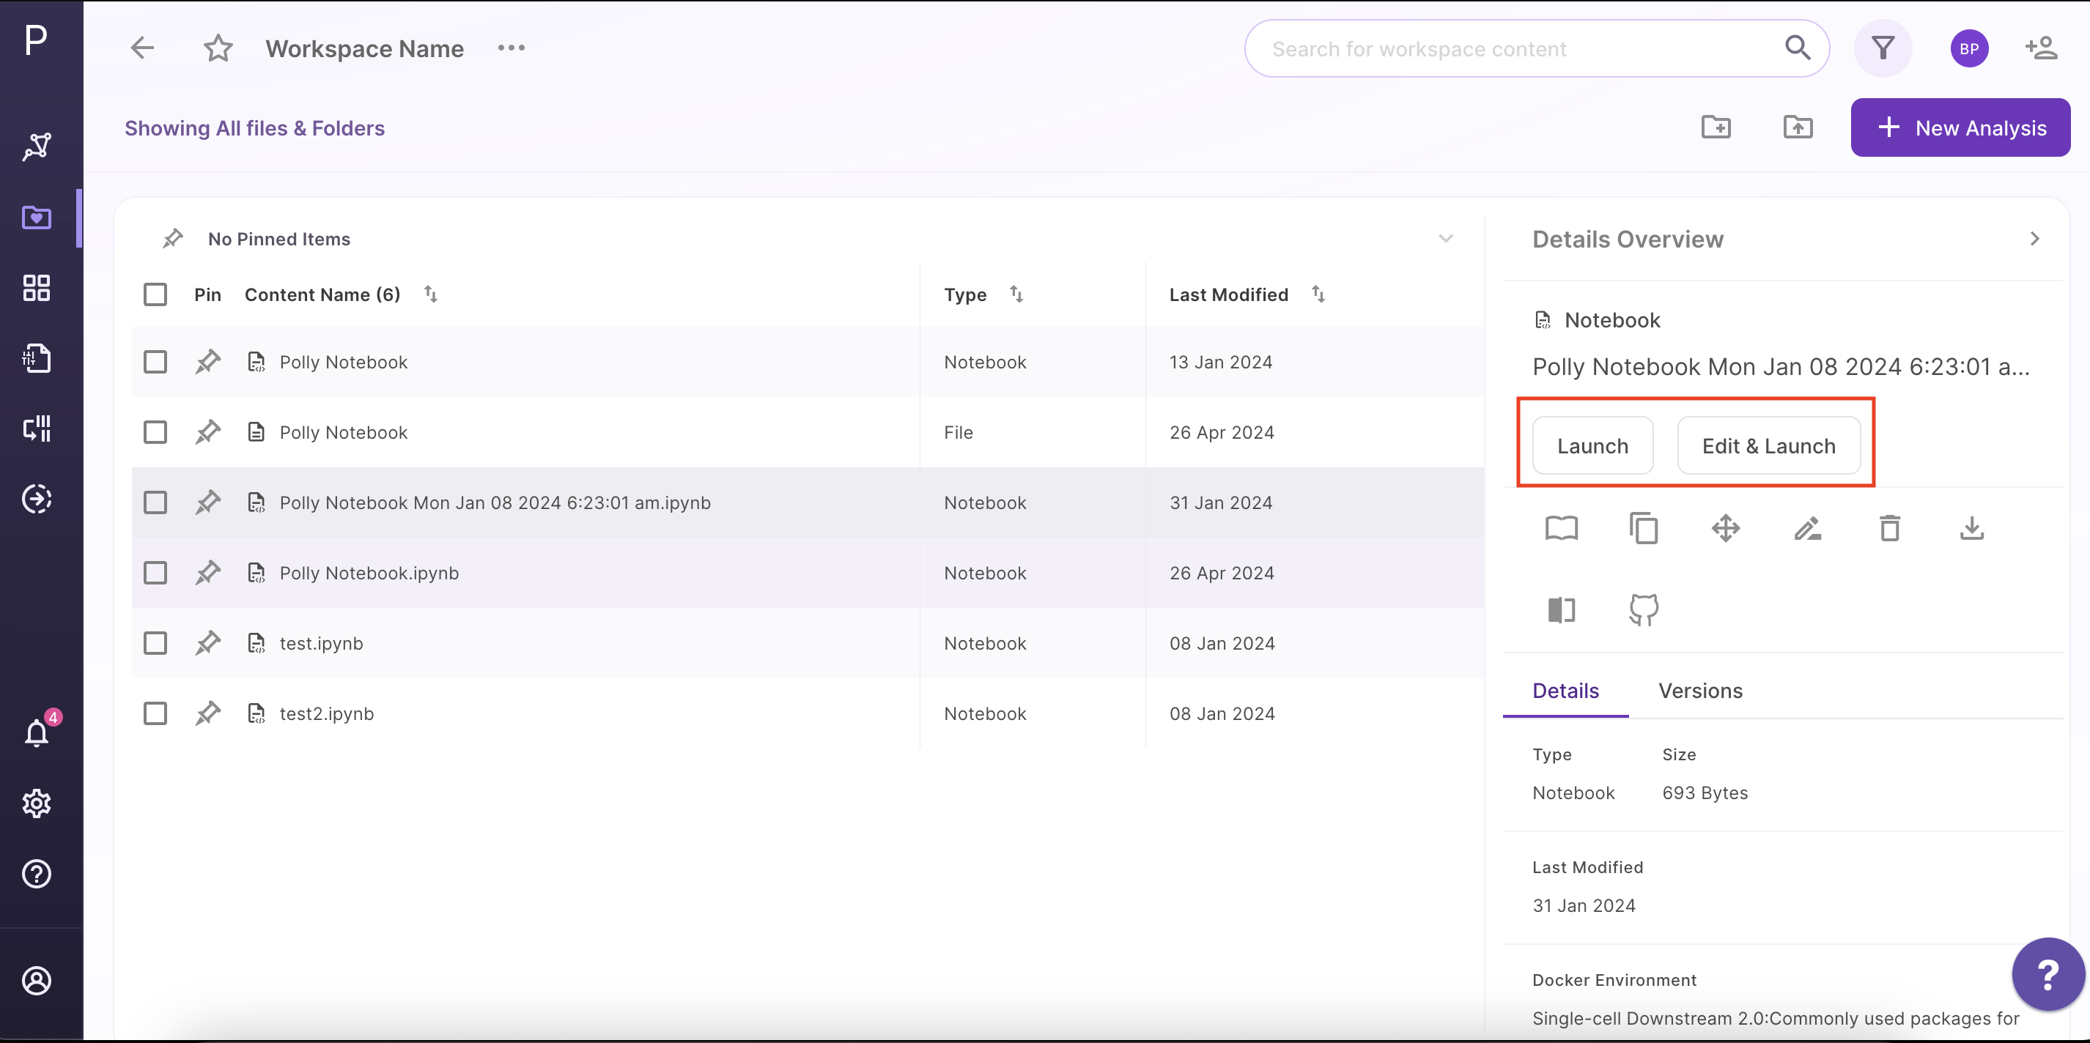Click the delete trash icon

tap(1890, 529)
